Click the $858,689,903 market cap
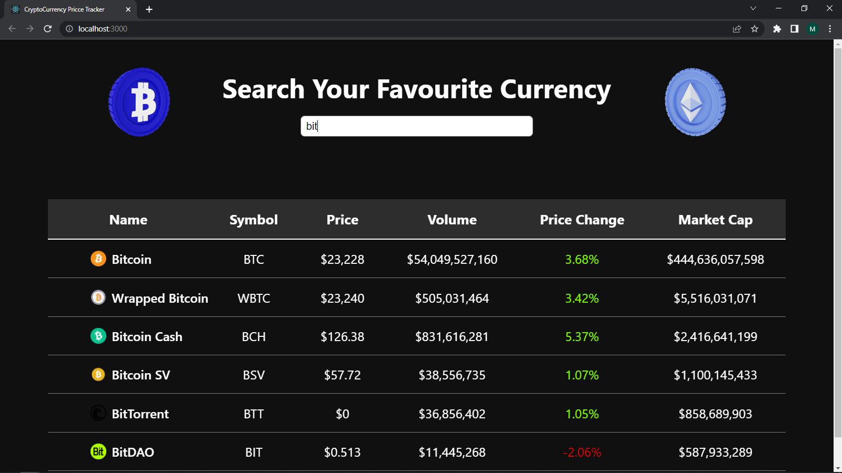 [715, 414]
